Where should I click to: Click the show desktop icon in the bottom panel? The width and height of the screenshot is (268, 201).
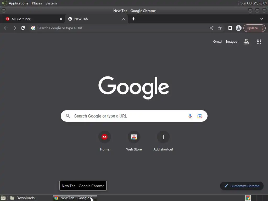[3, 198]
